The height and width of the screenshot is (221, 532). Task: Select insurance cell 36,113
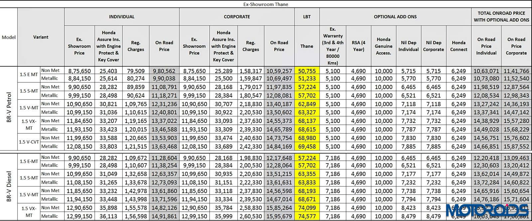click(x=108, y=216)
